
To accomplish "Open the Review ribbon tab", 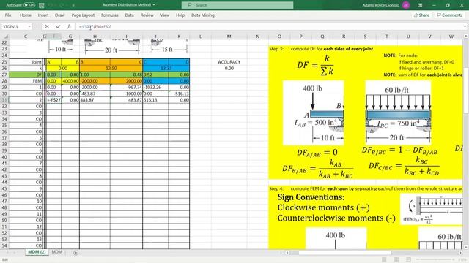I will (x=147, y=15).
